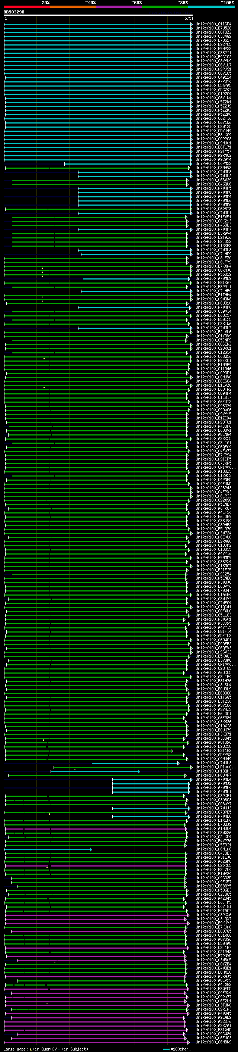The image size is (238, 1052).
Task: Open hit UniRef100_Q3S4G9
Action: [213, 36]
